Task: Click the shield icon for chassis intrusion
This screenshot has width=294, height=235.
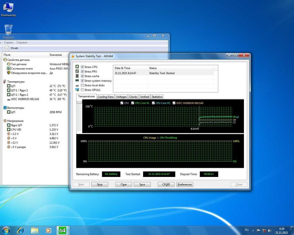Action: point(9,73)
